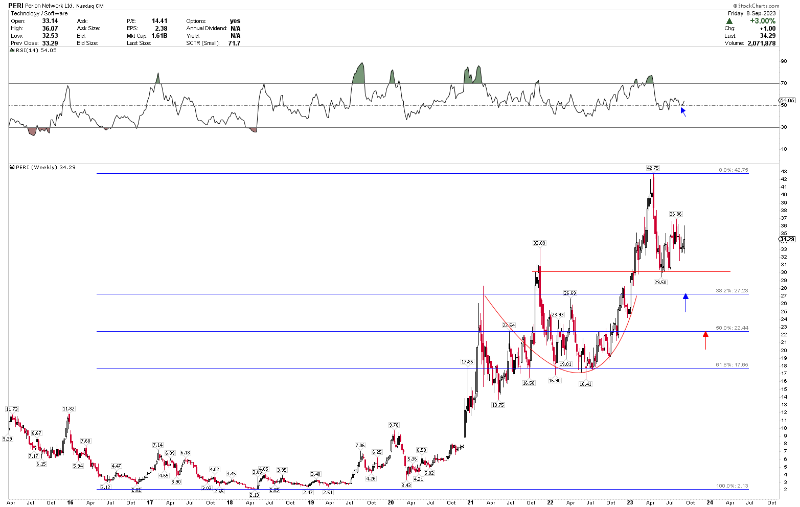Screen dimensions: 800x507
Task: Click the PERI (Weekly) candlestick chart icon
Action: coord(13,167)
